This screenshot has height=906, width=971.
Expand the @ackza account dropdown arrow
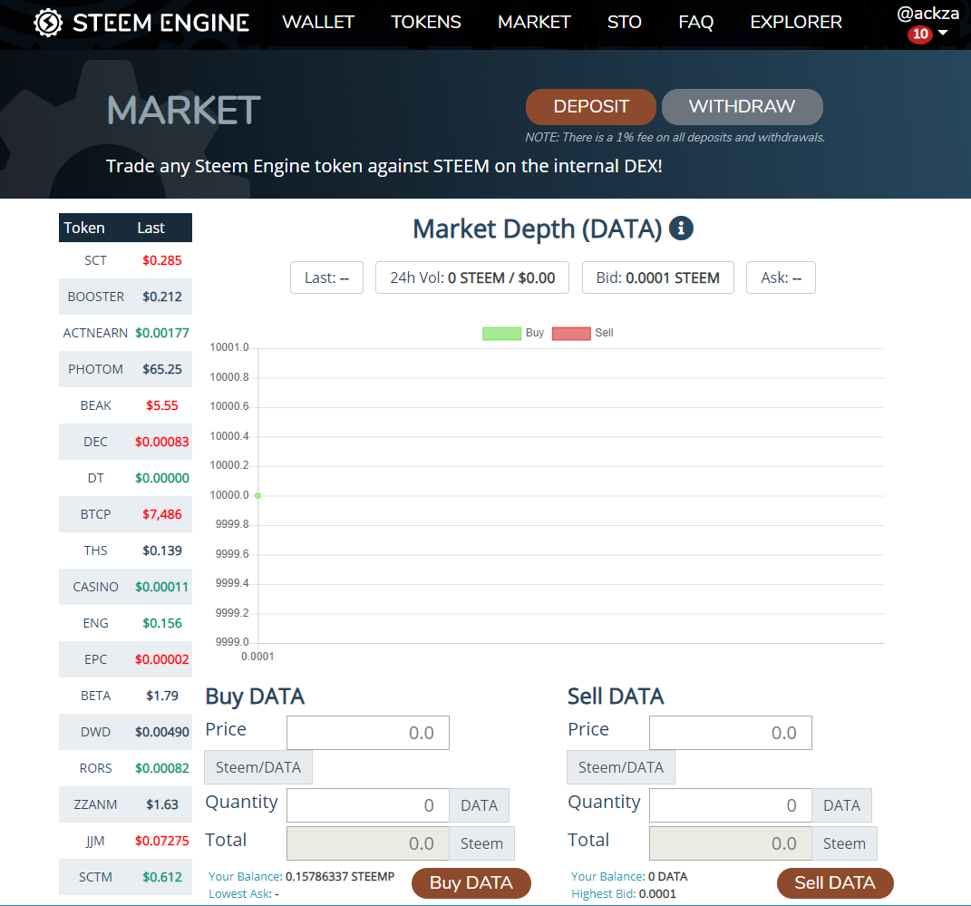click(943, 34)
